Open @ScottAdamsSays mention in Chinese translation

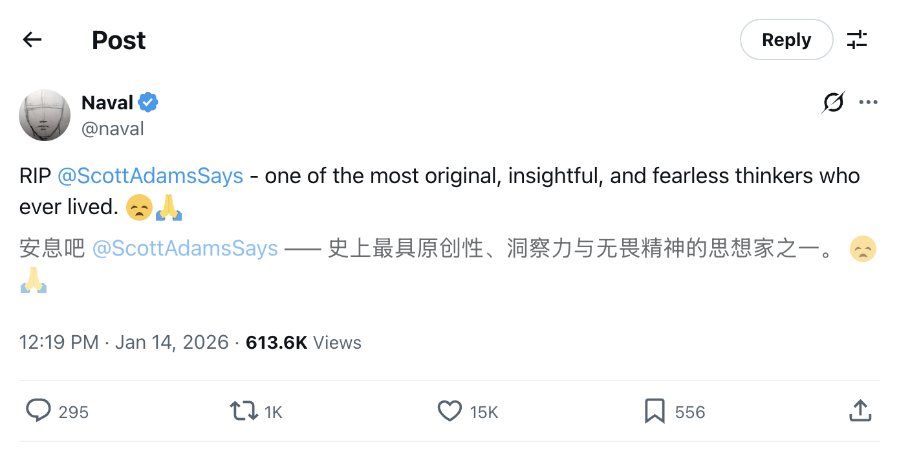coord(185,248)
